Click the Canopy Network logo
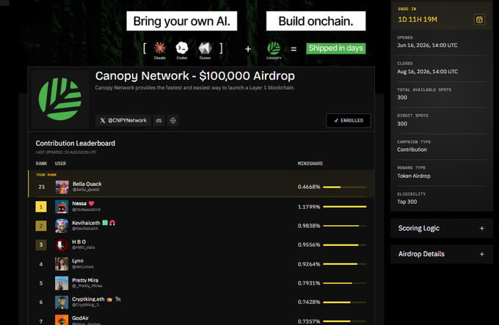The height and width of the screenshot is (325, 499). tap(60, 99)
